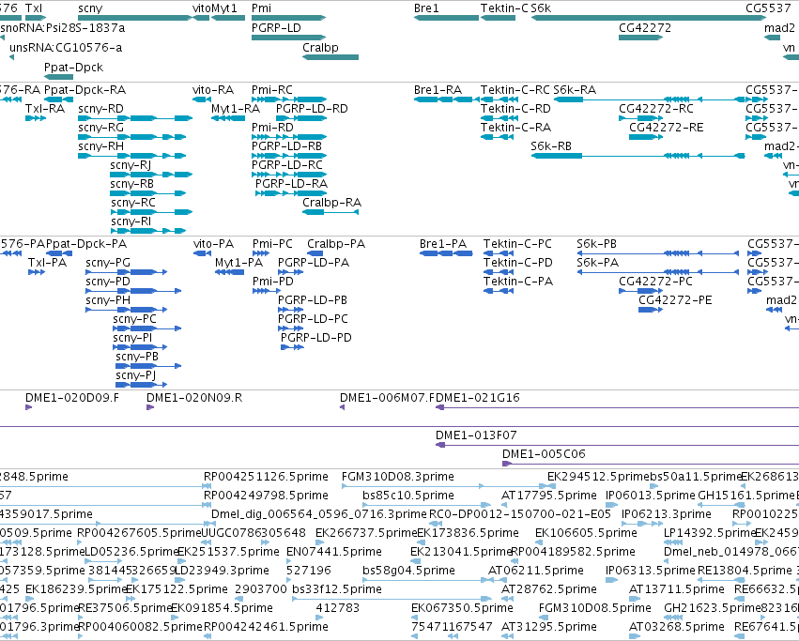Select transcript Myt1-RA
This screenshot has height=641, width=799.
point(228,118)
